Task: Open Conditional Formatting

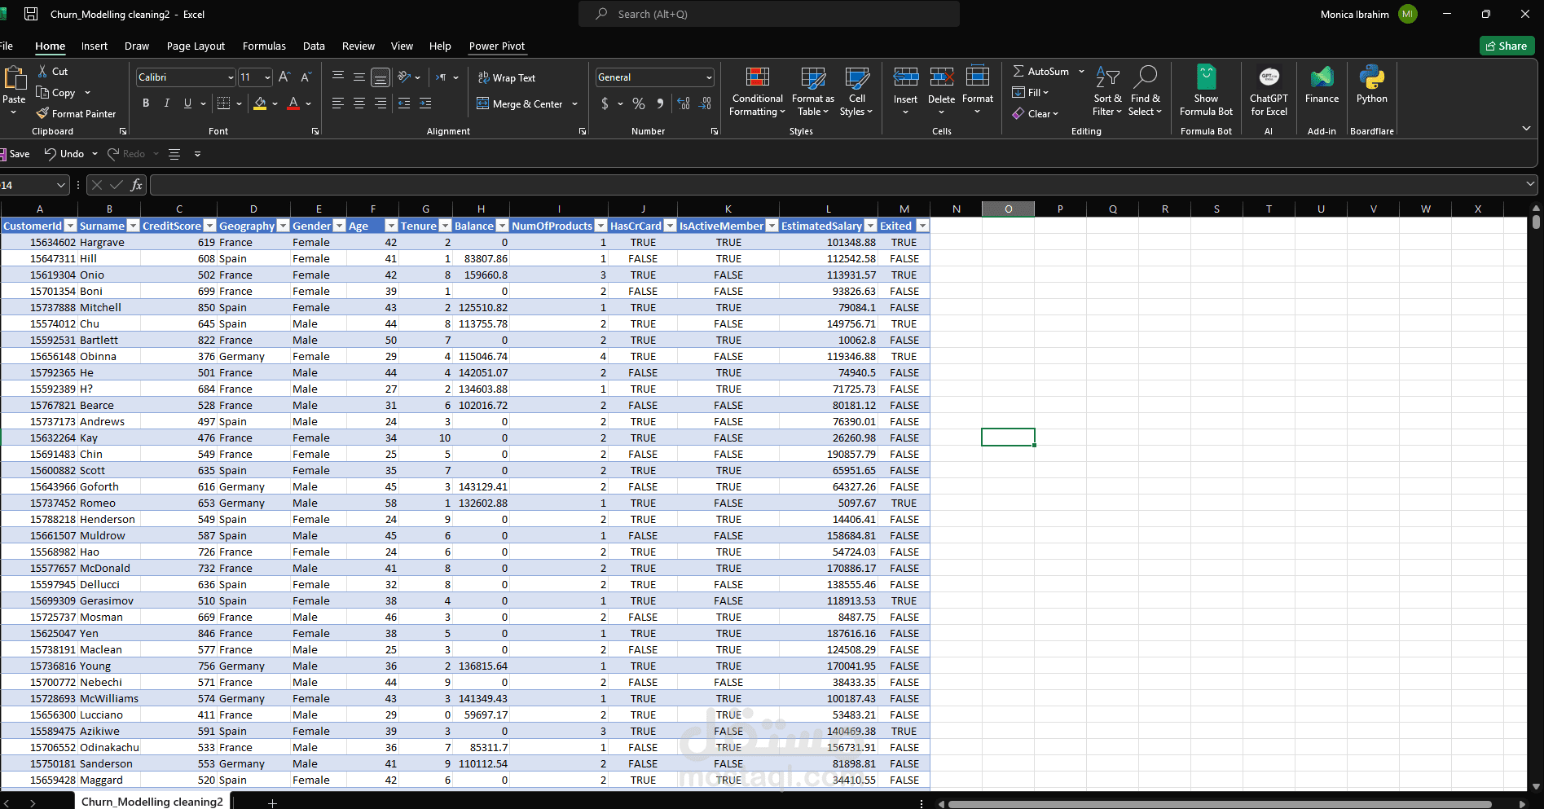Action: 758,91
